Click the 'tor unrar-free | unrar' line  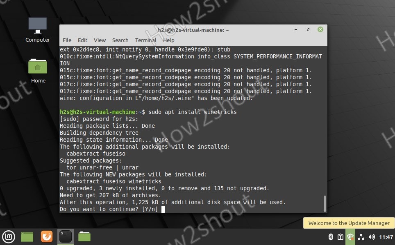tap(102, 167)
